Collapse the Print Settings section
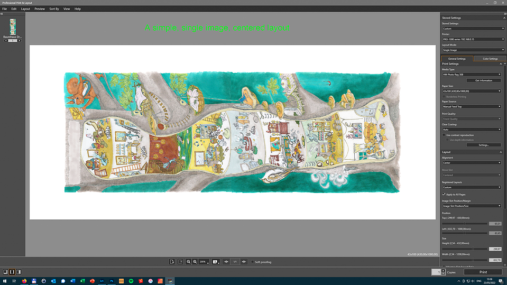The height and width of the screenshot is (285, 507). [501, 64]
